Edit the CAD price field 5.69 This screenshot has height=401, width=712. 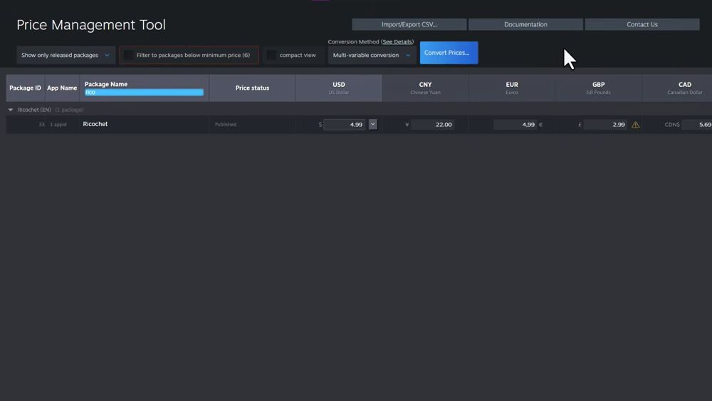697,125
